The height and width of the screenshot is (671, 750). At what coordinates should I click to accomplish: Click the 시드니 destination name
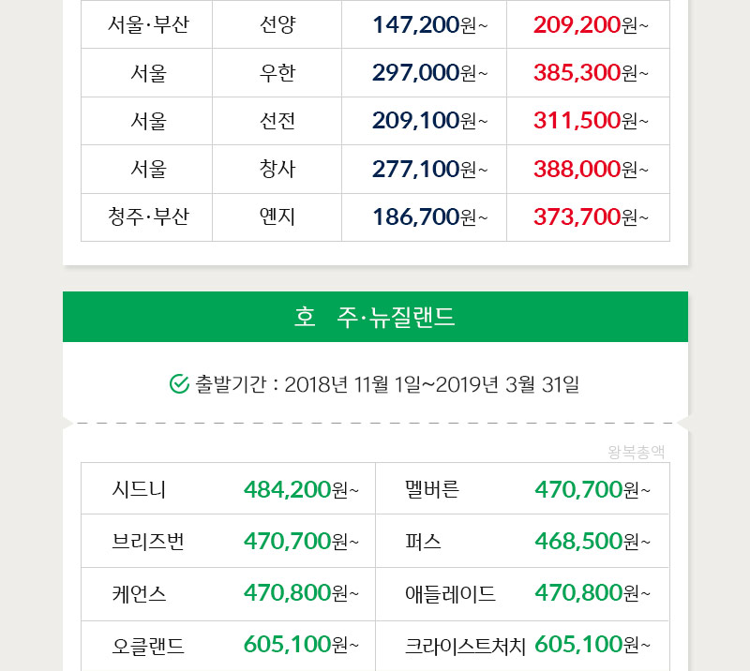tap(139, 488)
